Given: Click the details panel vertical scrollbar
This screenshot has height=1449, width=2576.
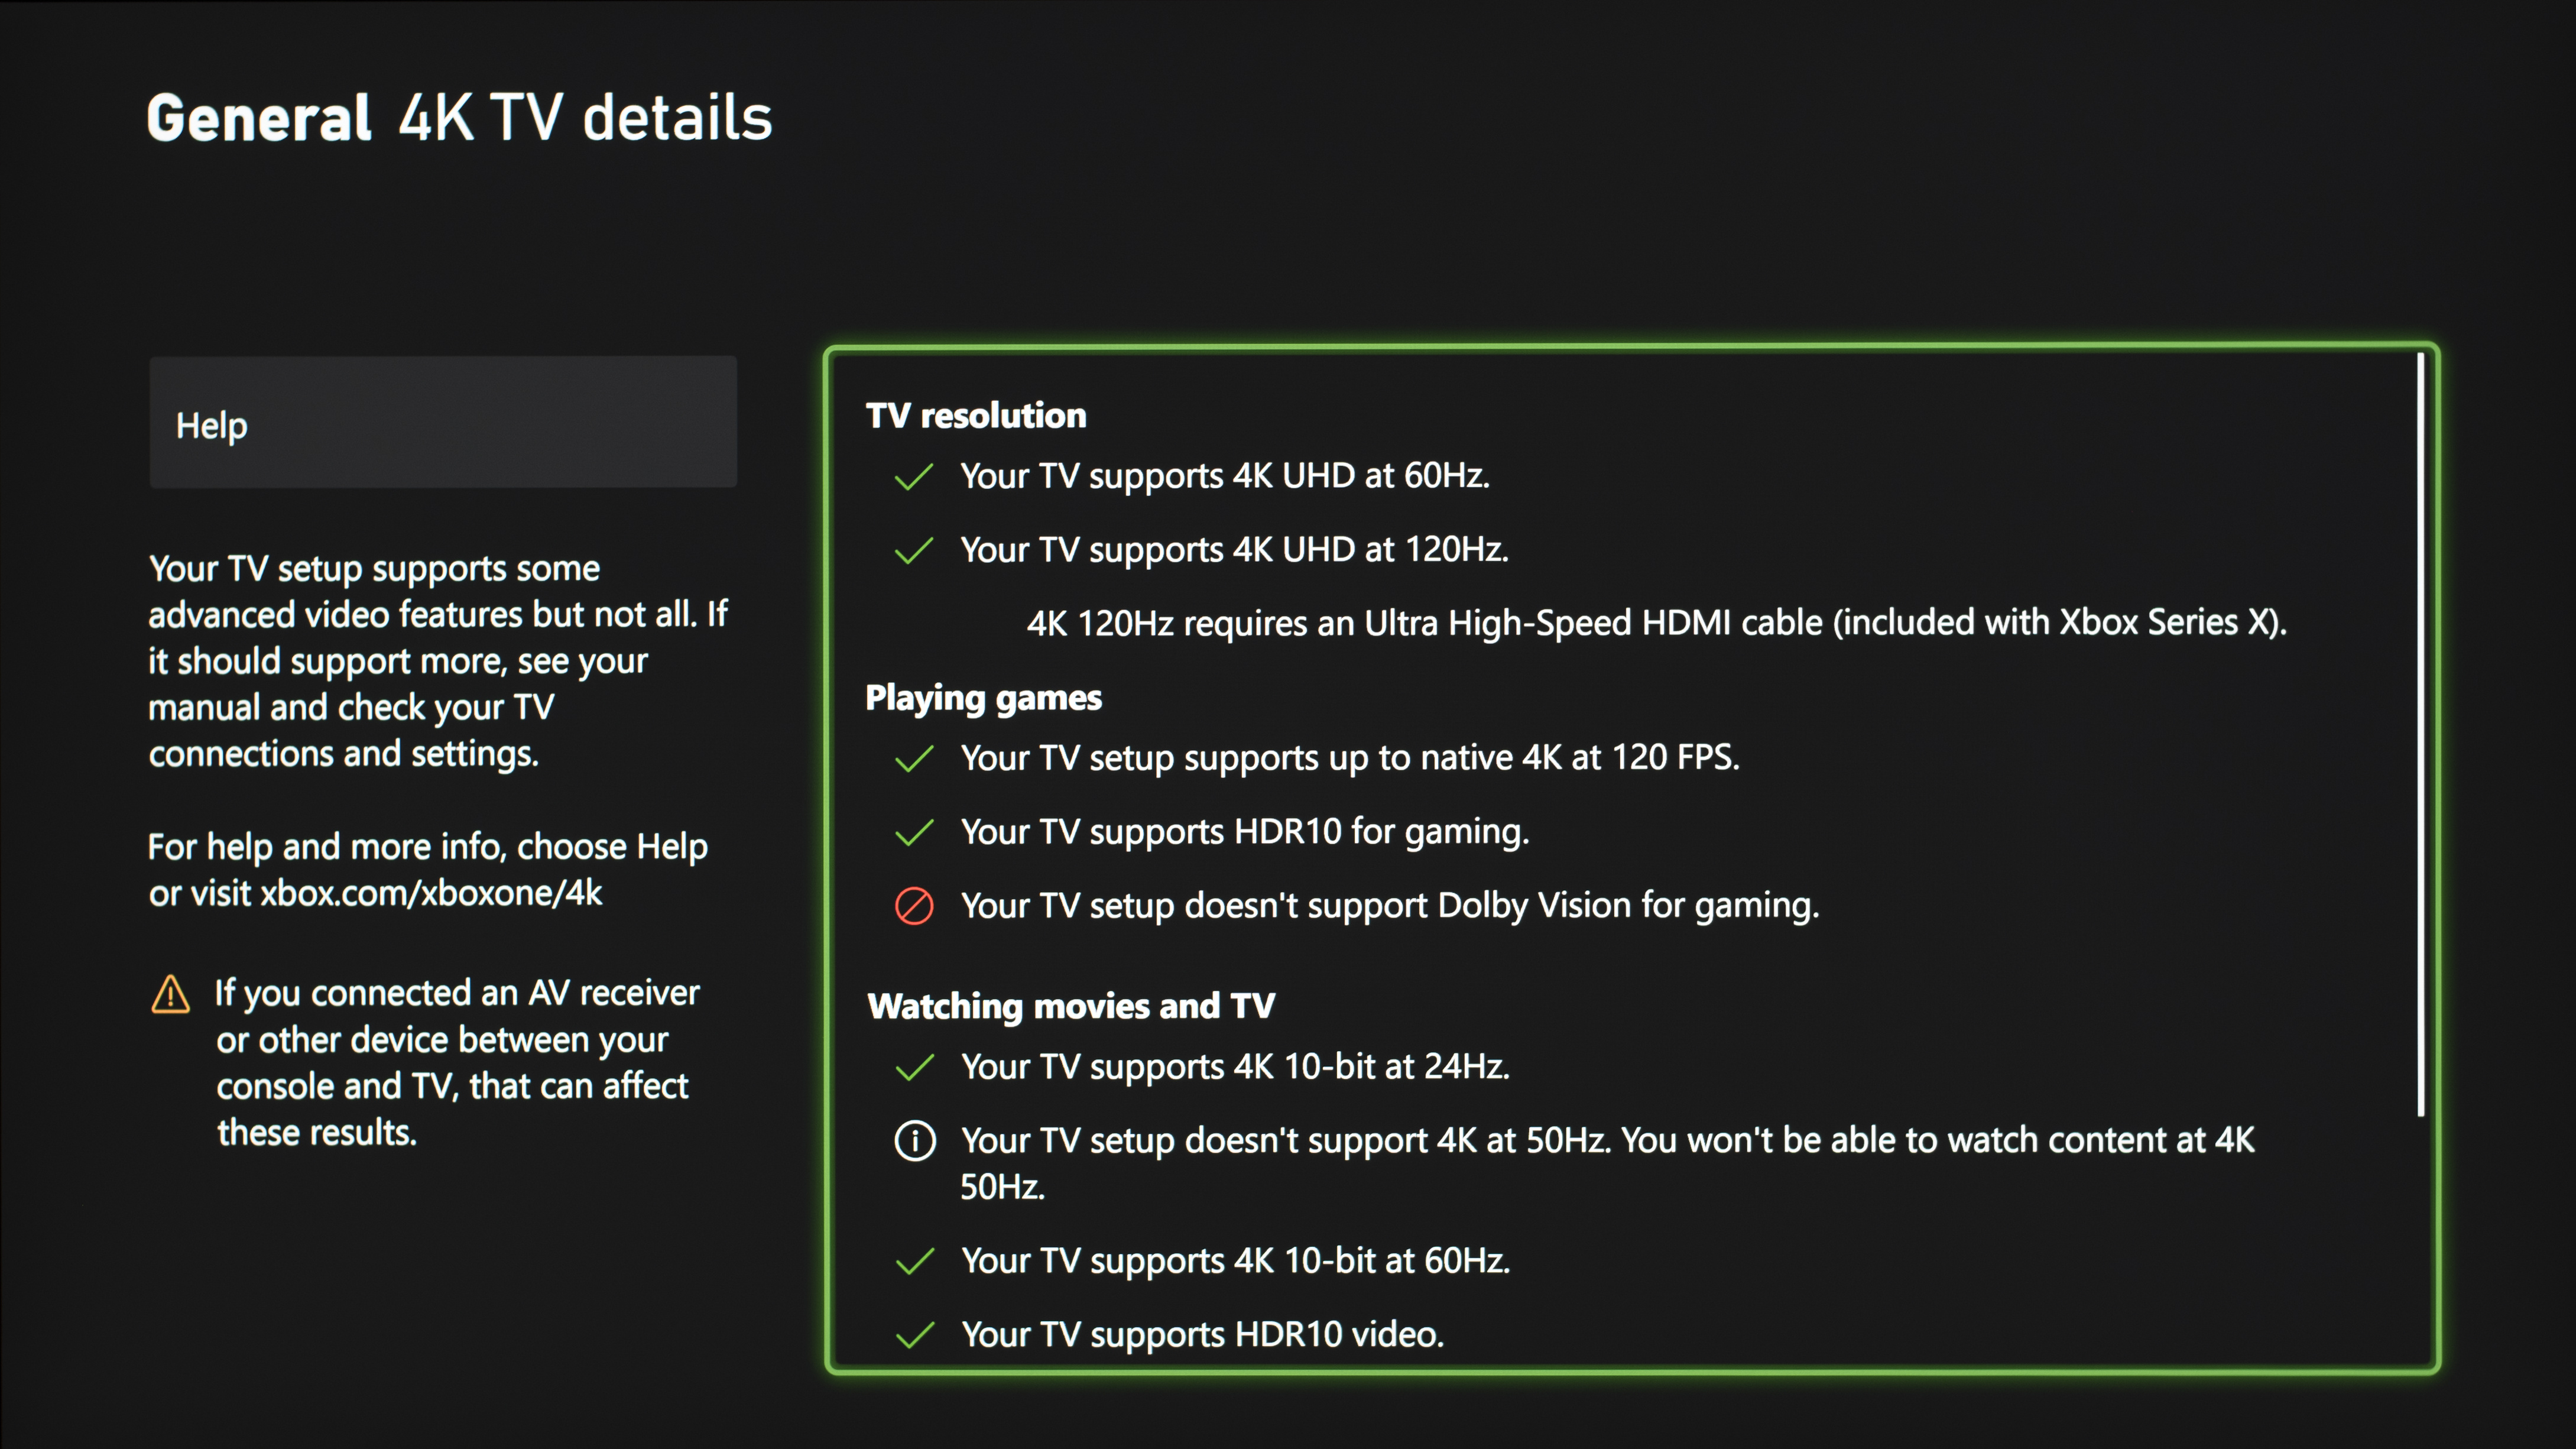Looking at the screenshot, I should tap(2421, 735).
